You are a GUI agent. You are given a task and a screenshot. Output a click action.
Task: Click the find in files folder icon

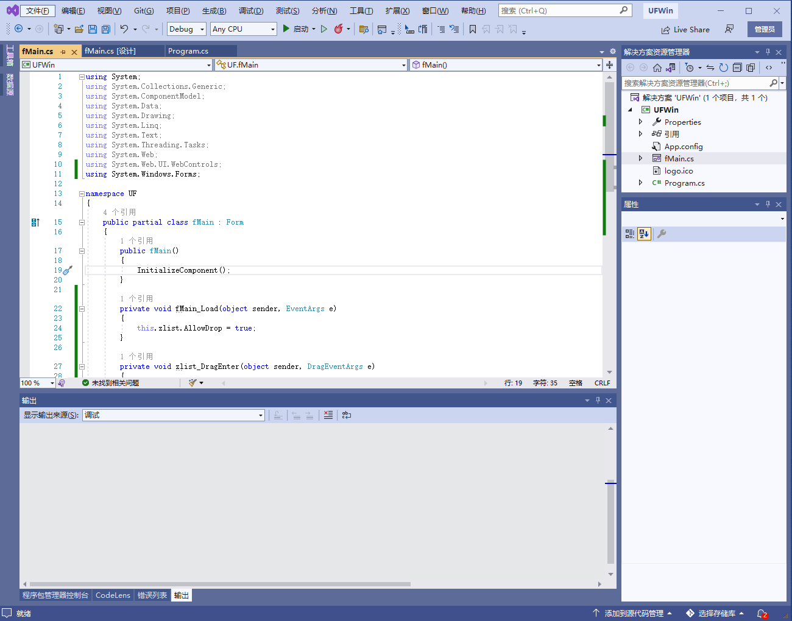(x=364, y=29)
